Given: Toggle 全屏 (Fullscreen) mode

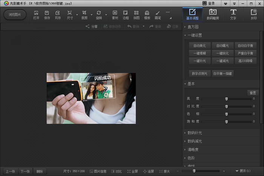Looking at the screenshot, I should coord(132,171).
